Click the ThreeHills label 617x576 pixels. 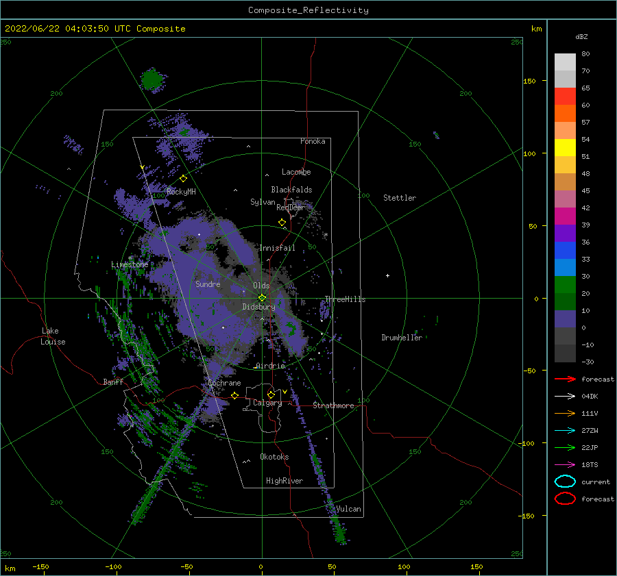point(345,299)
